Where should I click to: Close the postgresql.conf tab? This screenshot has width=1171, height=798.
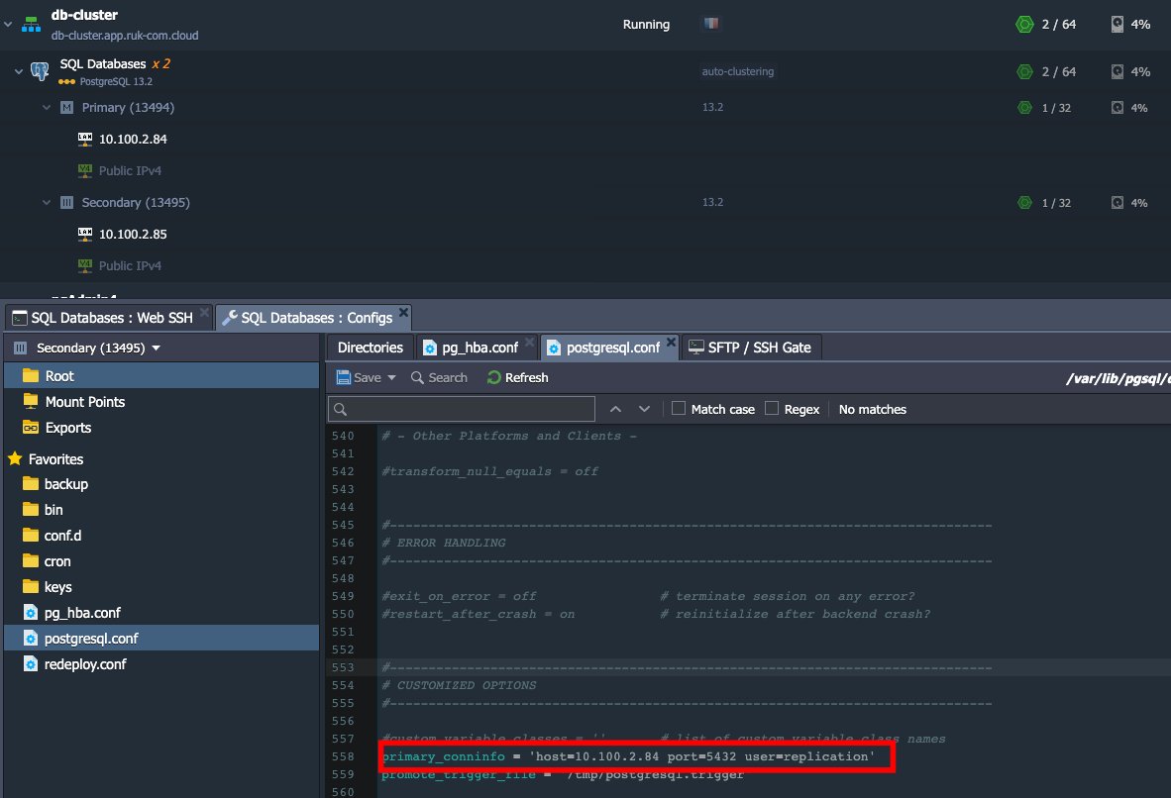click(x=671, y=342)
